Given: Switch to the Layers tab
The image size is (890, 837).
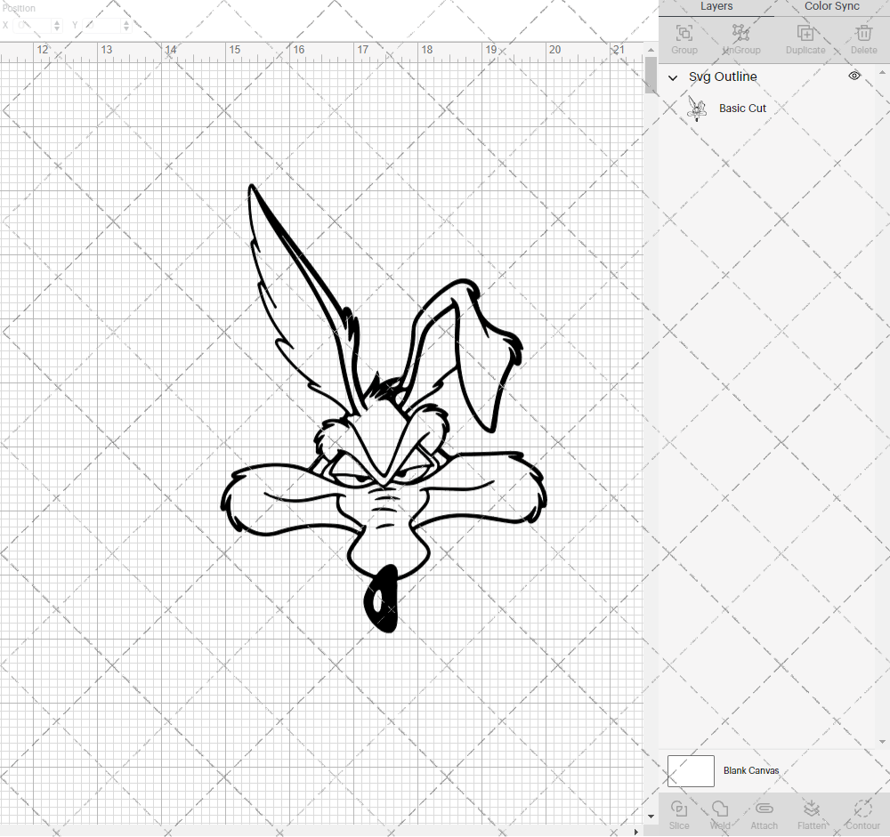Looking at the screenshot, I should click(x=716, y=7).
